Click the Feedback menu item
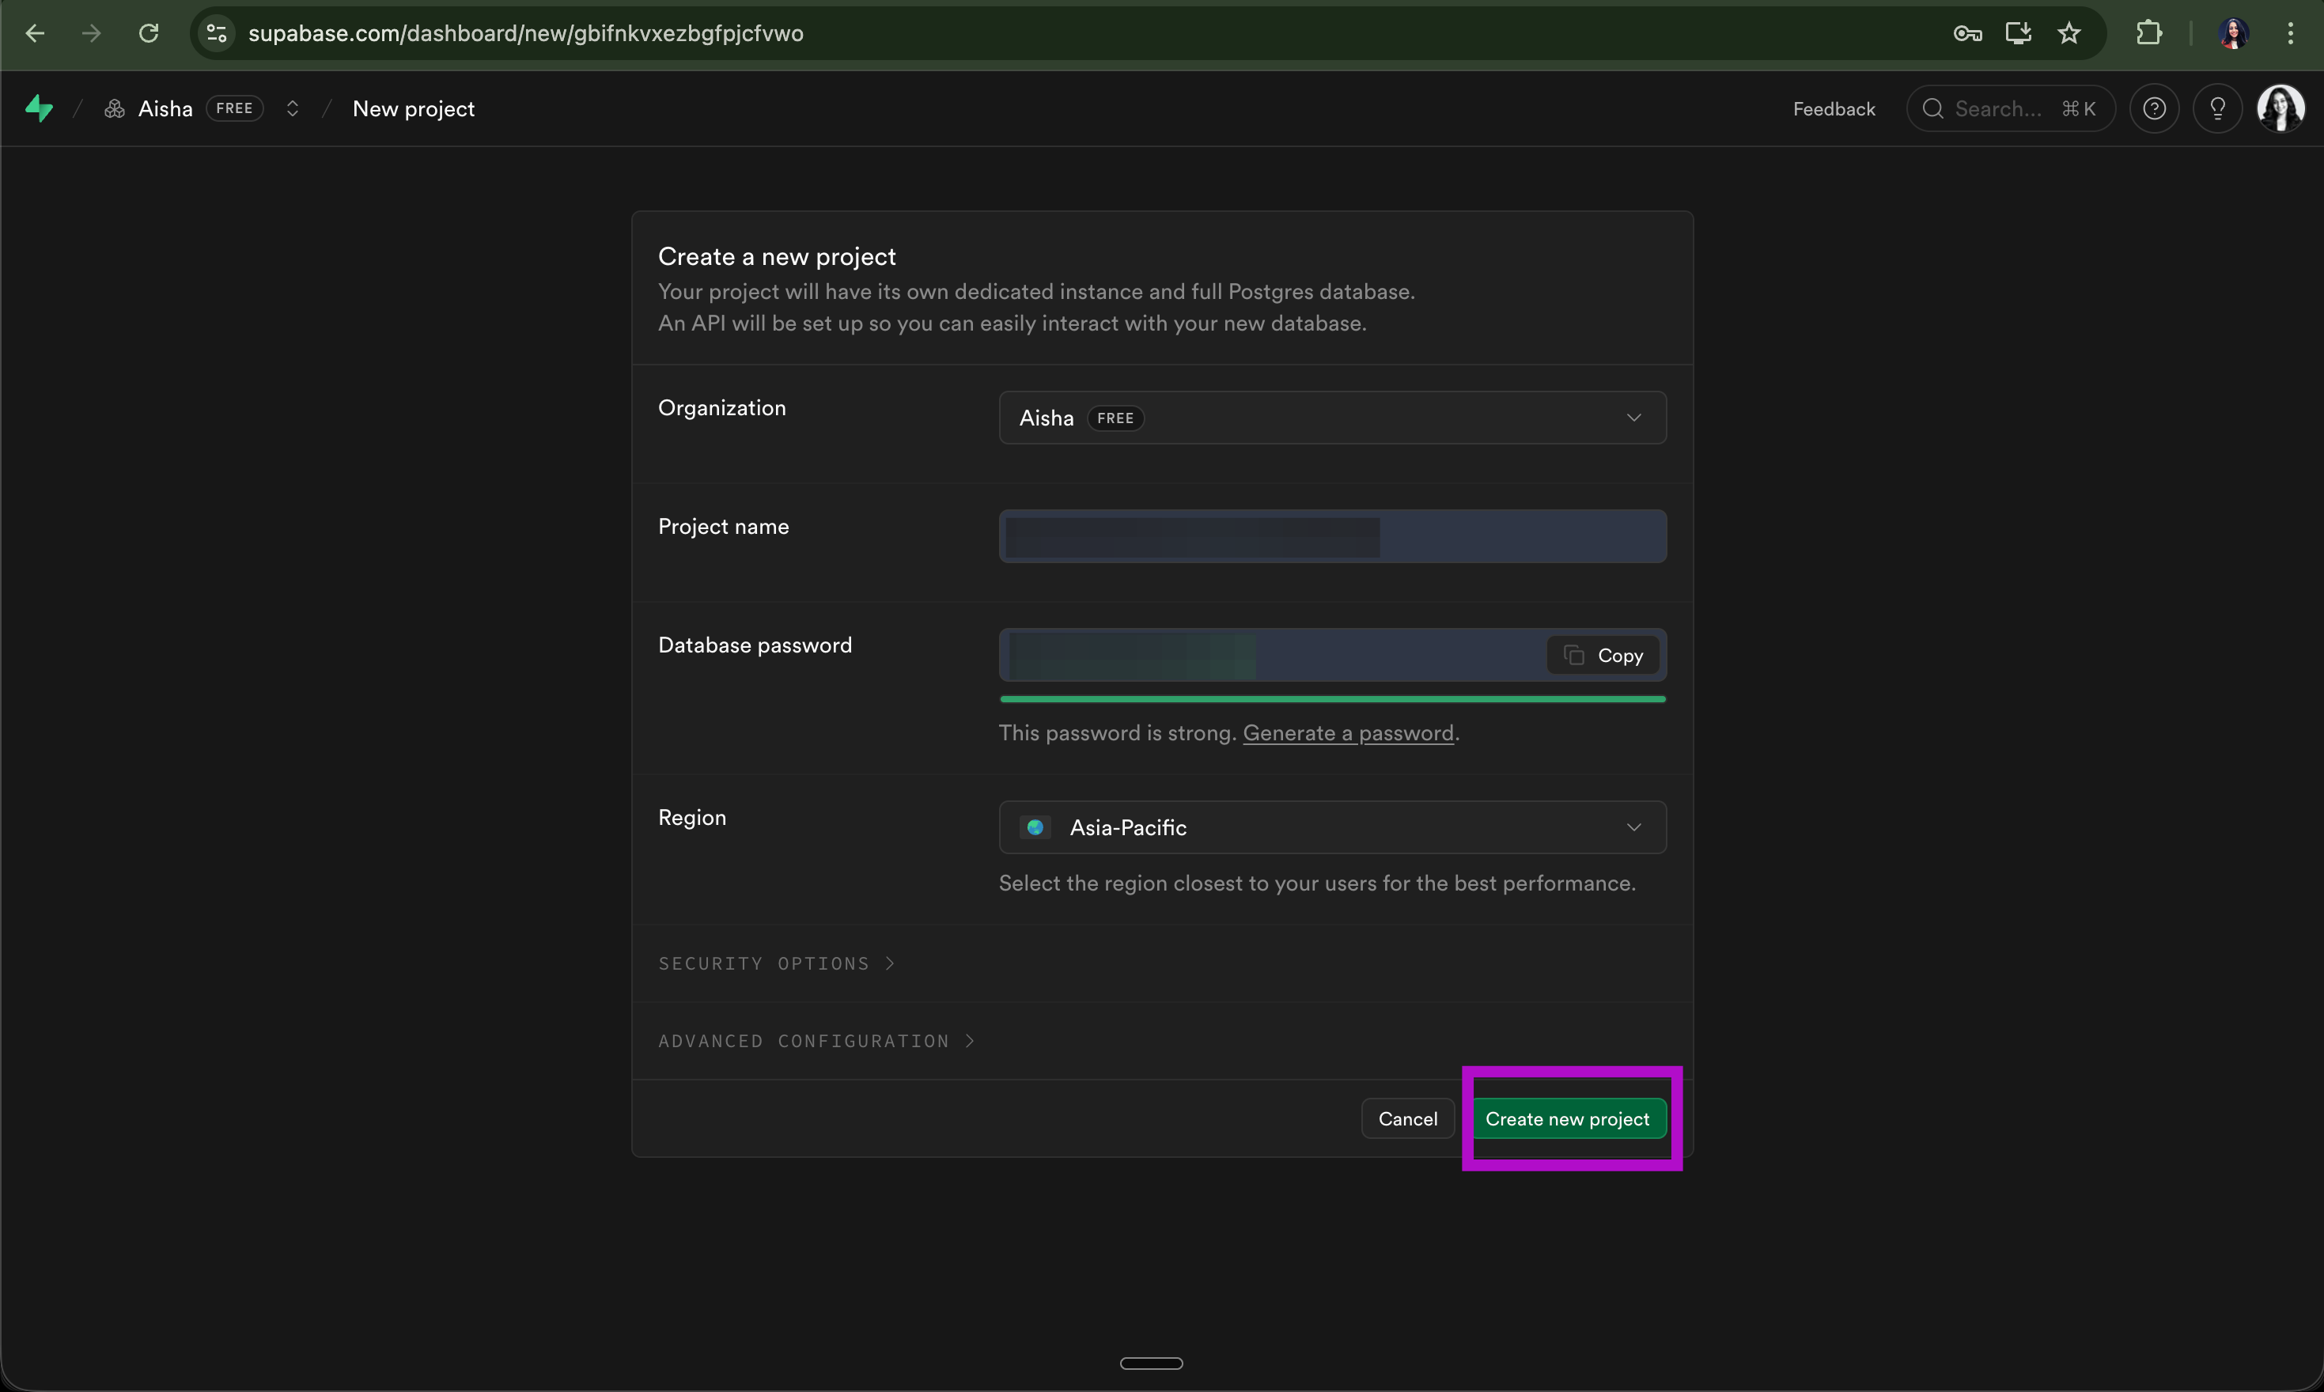 point(1834,109)
